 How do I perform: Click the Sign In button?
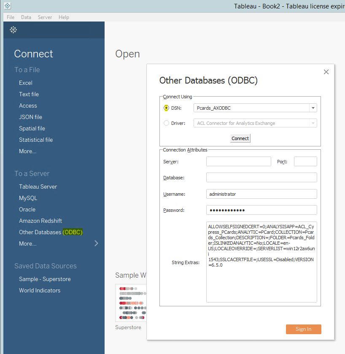(303, 329)
